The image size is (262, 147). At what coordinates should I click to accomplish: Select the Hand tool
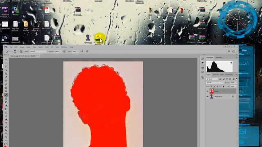click(6, 134)
